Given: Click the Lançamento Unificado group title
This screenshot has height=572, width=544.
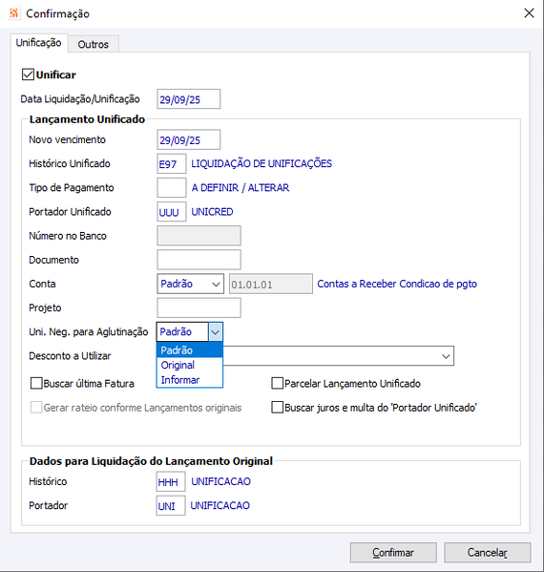Looking at the screenshot, I should tap(87, 119).
